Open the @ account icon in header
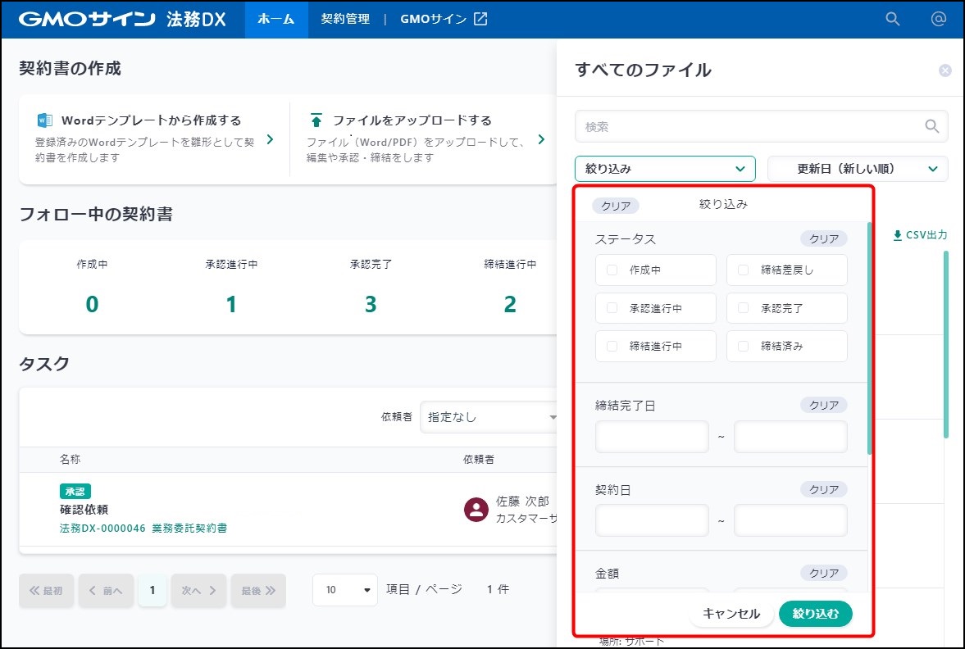This screenshot has width=965, height=649. pos(938,19)
